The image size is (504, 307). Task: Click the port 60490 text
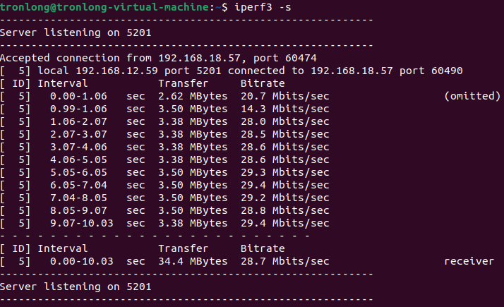pyautogui.click(x=431, y=71)
